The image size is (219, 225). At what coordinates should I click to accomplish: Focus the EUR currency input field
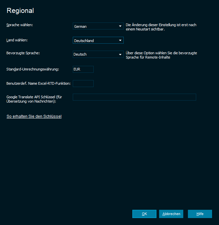tap(83, 69)
